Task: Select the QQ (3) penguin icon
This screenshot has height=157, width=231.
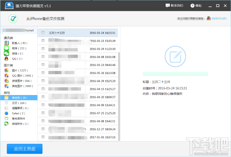Action: coord(6,59)
